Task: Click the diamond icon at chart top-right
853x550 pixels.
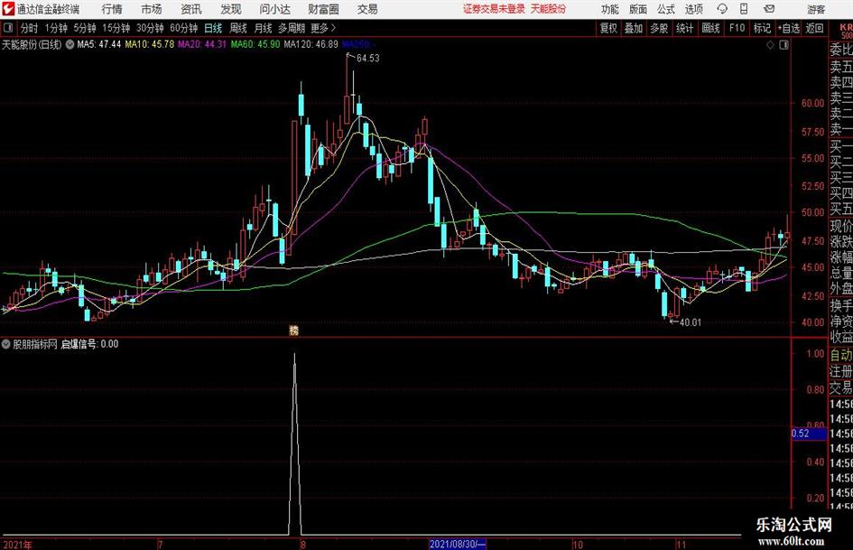Action: (770, 45)
